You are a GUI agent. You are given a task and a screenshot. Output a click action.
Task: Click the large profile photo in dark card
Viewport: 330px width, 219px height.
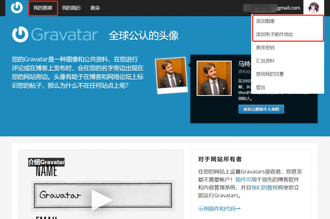pyautogui.click(x=214, y=78)
